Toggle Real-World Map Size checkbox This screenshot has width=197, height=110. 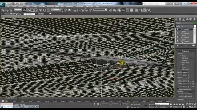coord(178,89)
